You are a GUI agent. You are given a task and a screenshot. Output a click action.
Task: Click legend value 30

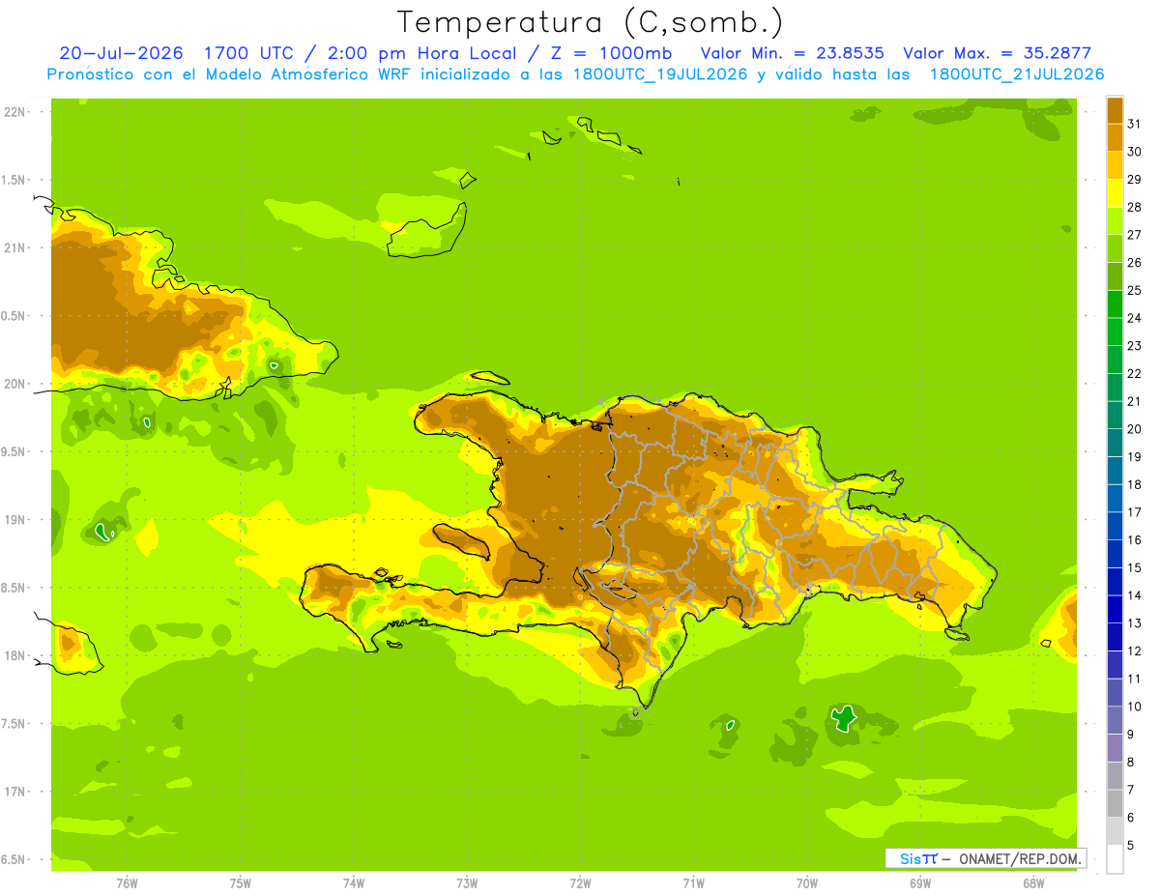tap(1135, 152)
